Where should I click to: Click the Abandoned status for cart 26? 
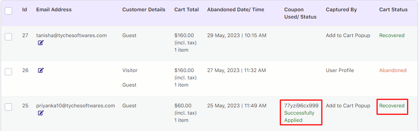(393, 71)
